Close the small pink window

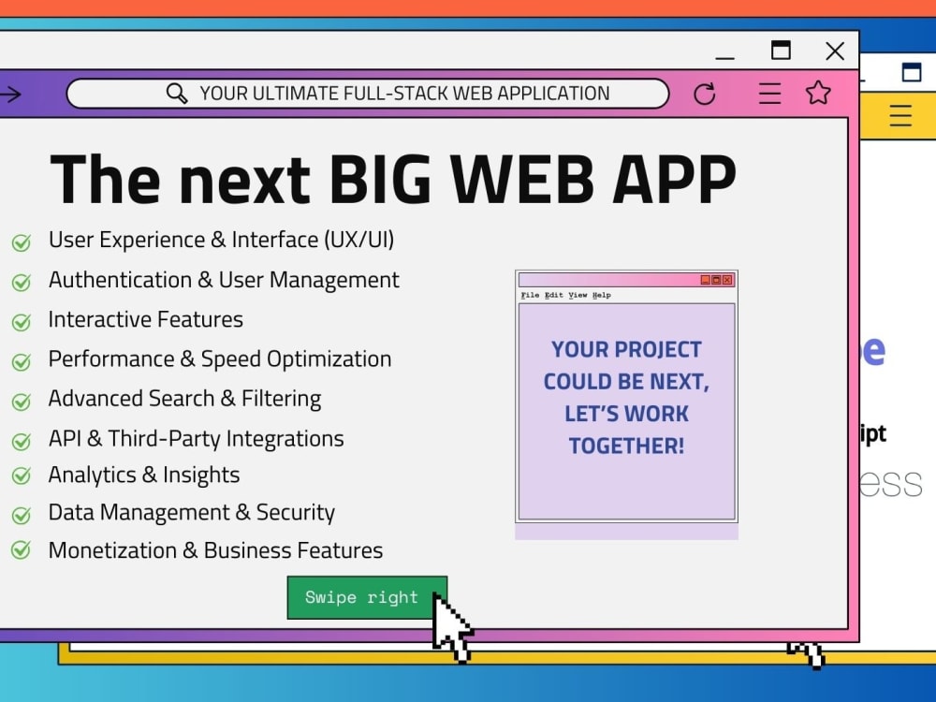pyautogui.click(x=727, y=280)
